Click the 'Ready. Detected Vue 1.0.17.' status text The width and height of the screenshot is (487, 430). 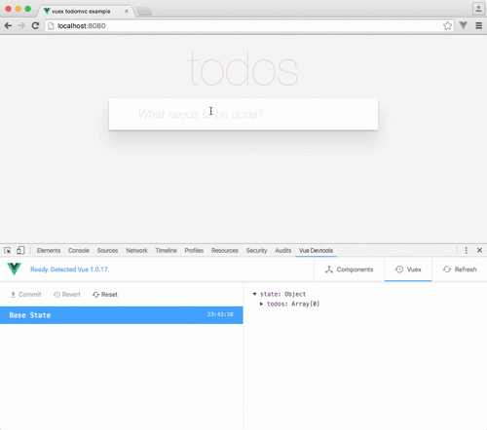[x=70, y=269]
